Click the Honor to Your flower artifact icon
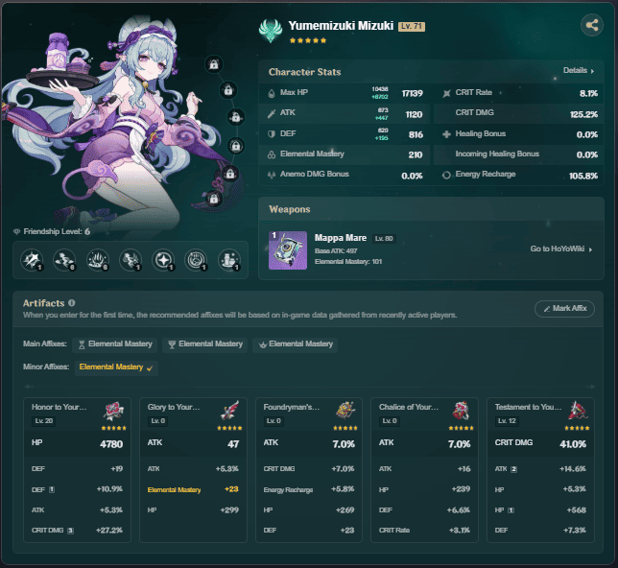Screen dimensions: 618x568 point(113,412)
